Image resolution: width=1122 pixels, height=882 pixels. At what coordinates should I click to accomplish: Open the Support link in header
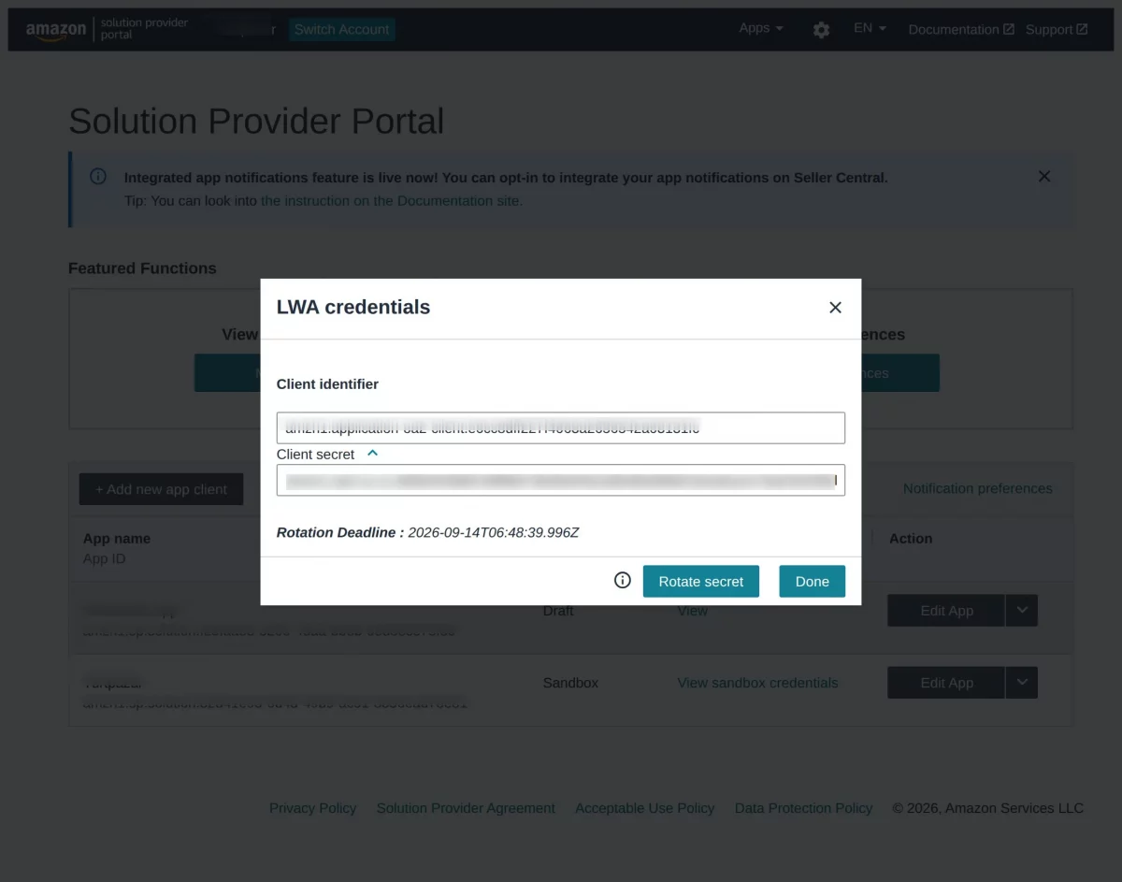click(1057, 29)
